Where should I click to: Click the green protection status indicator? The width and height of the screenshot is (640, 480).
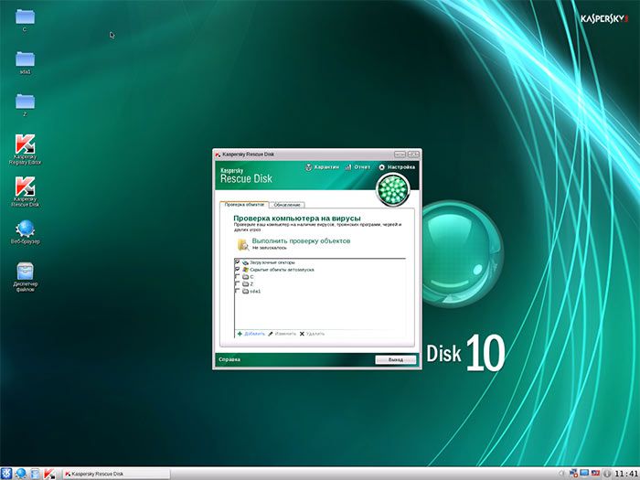coord(392,189)
